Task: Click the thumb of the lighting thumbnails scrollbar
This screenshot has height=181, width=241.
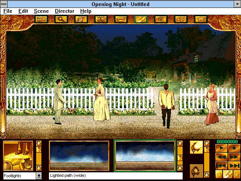Action: pyautogui.click(x=180, y=158)
